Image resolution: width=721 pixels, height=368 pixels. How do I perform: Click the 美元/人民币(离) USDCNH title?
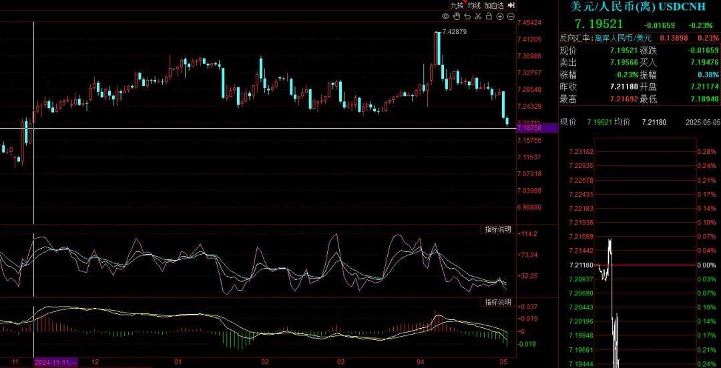tap(637, 7)
